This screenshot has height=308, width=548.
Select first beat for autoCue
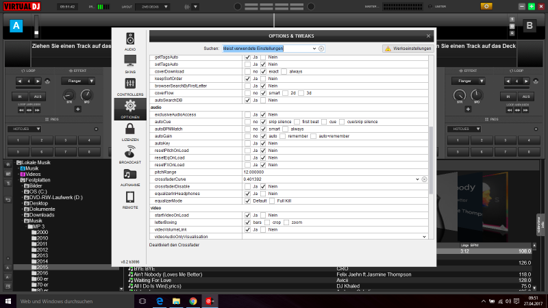[297, 122]
